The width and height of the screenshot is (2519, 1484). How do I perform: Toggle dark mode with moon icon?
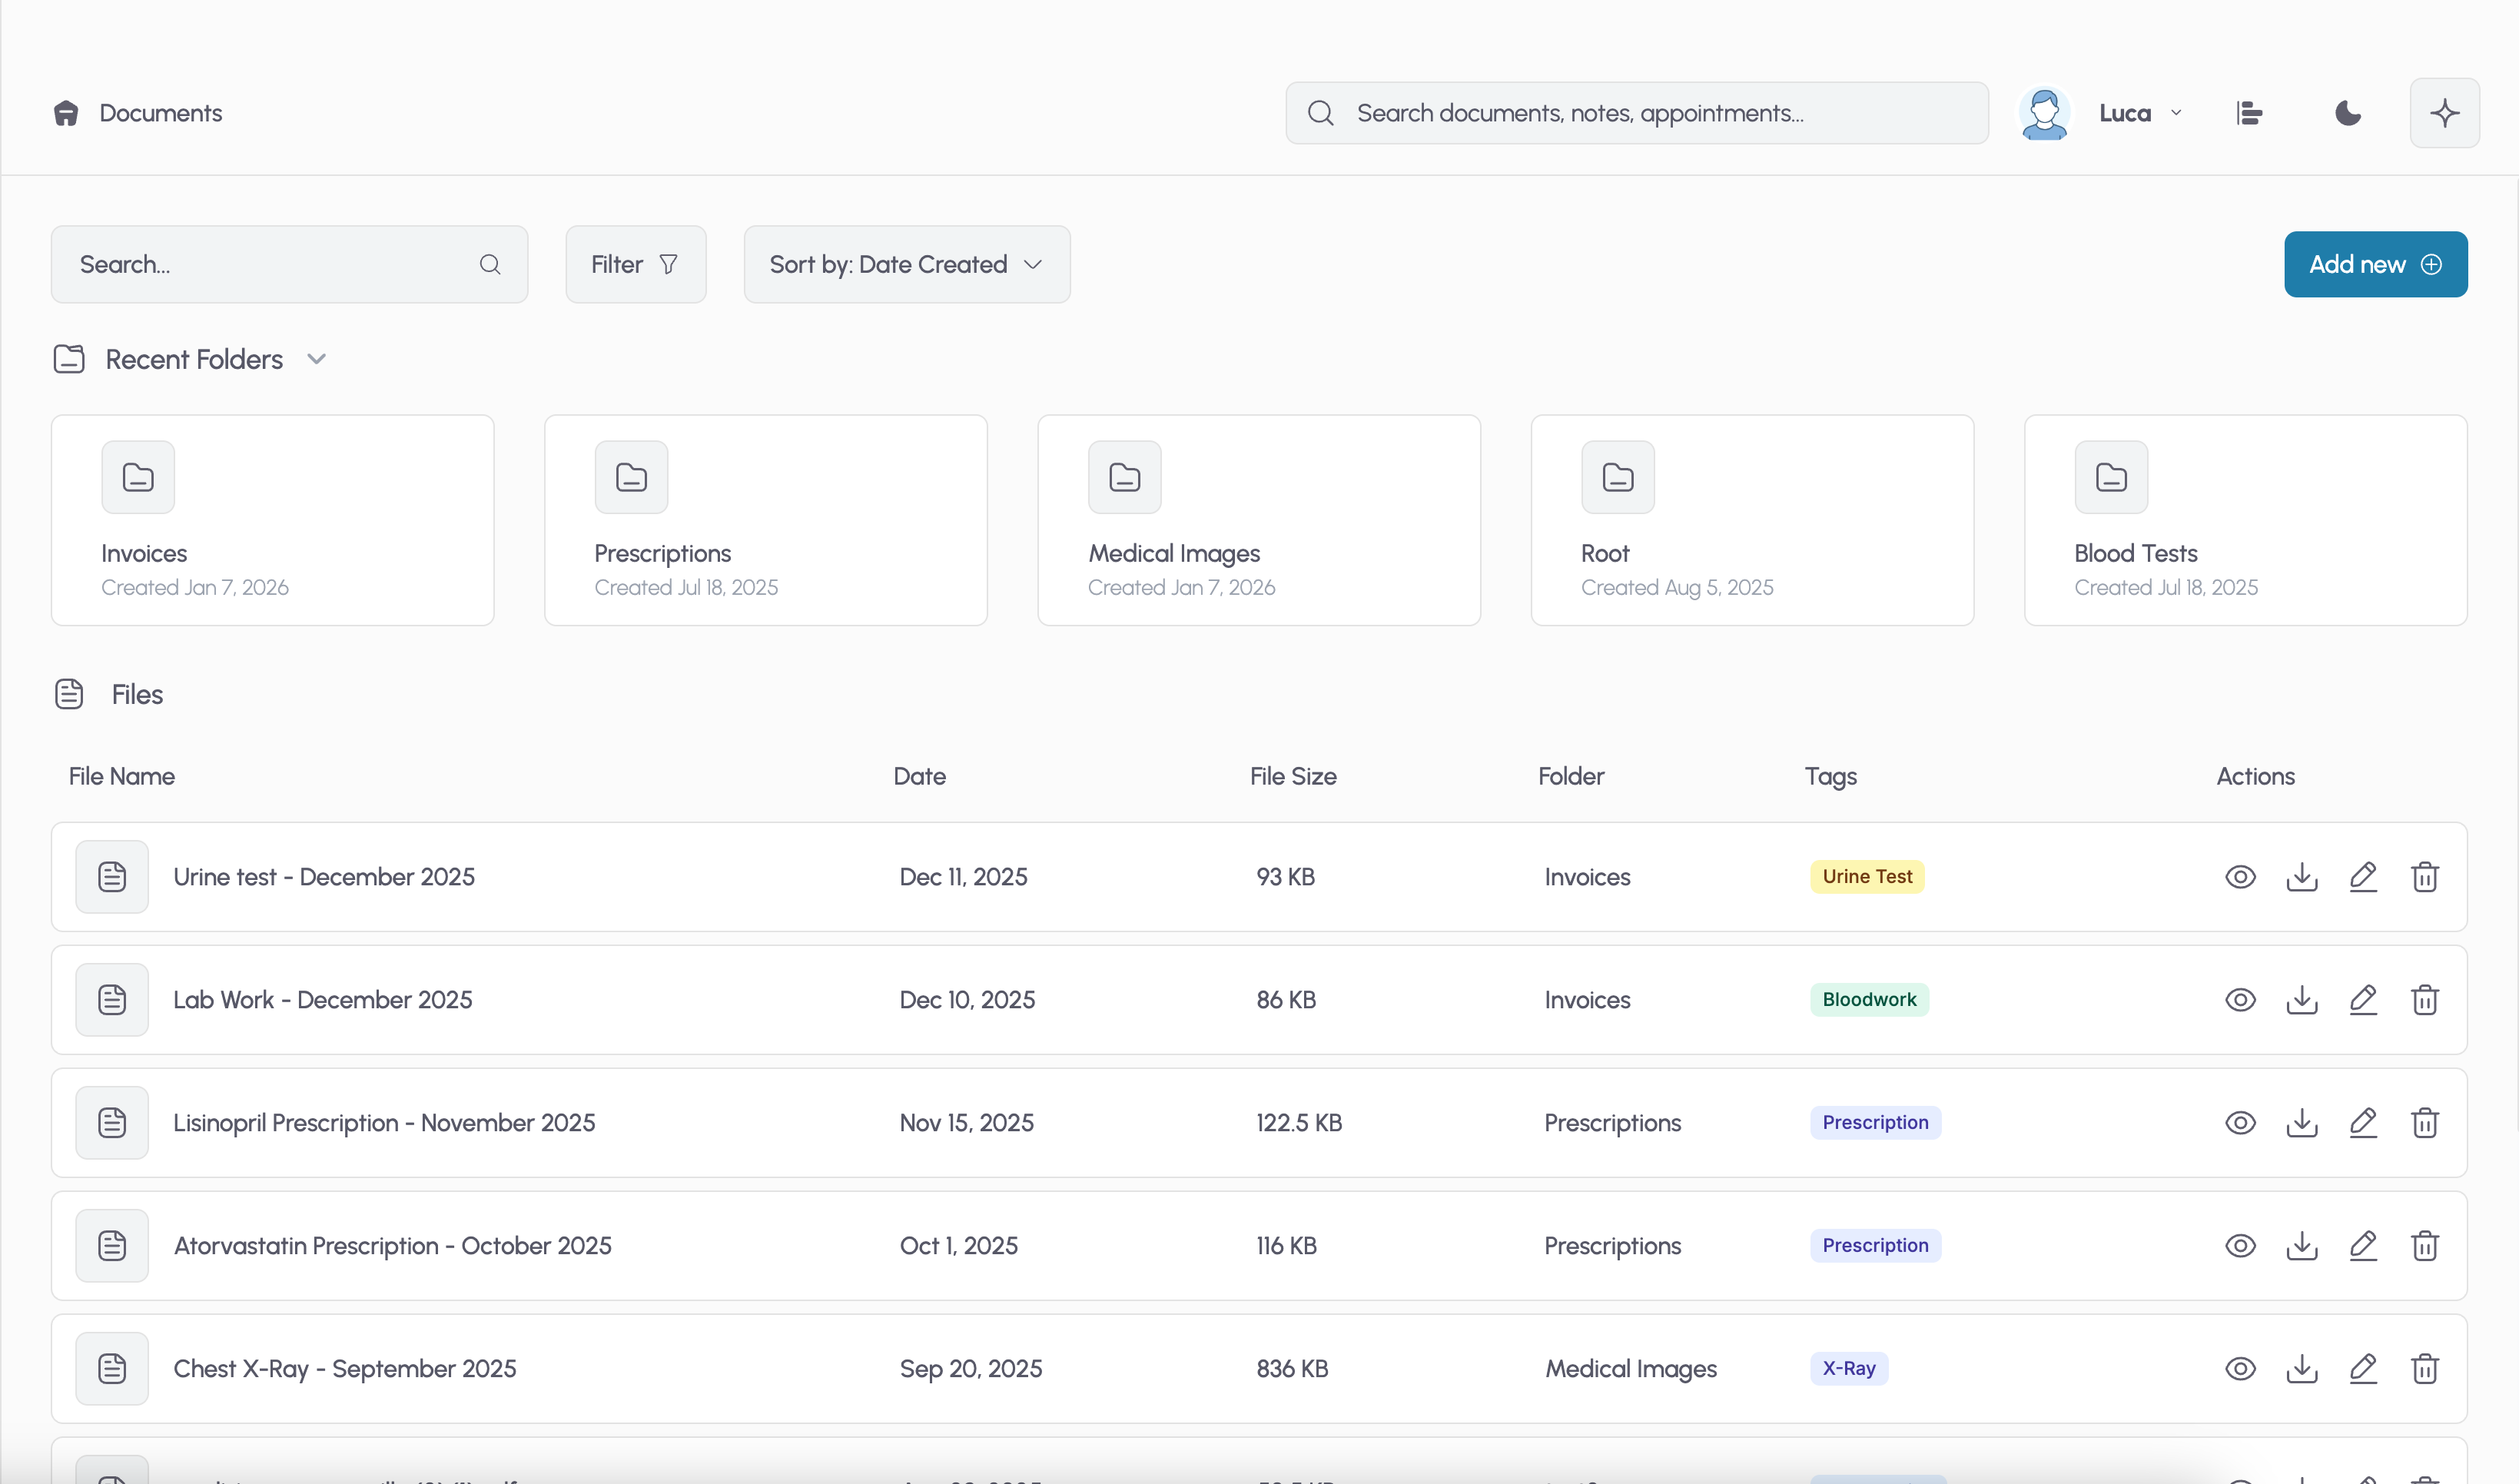2347,113
